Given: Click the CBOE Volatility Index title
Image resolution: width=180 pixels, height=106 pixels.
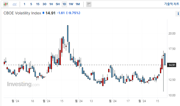Looking at the screenshot, I should [22, 13].
